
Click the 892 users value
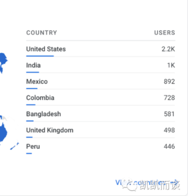tap(169, 82)
